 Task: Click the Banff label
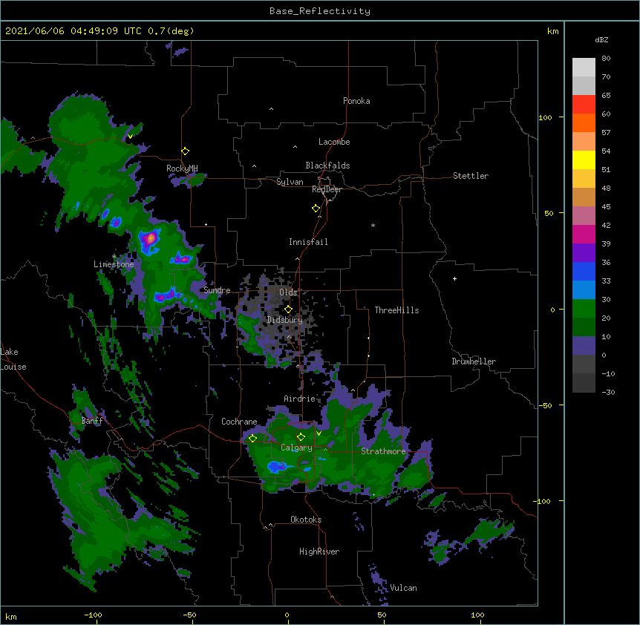click(92, 421)
